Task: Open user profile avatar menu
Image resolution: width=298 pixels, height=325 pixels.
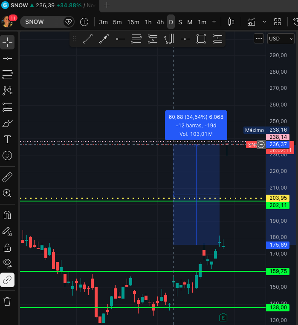Action: click(7, 21)
